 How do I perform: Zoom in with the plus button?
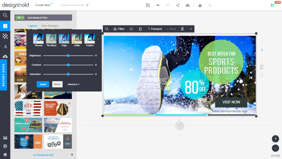(275, 139)
